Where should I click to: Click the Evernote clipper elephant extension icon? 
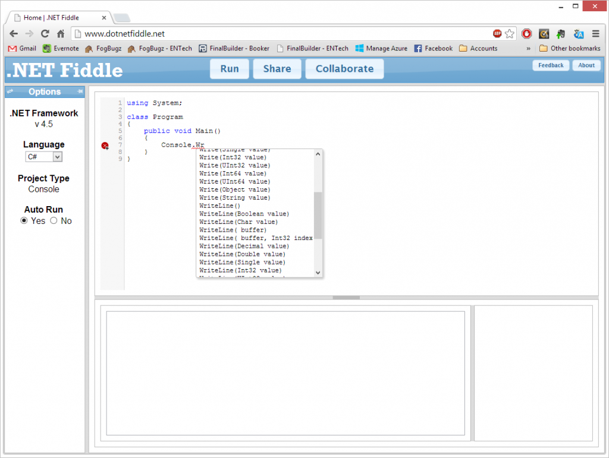pos(560,34)
